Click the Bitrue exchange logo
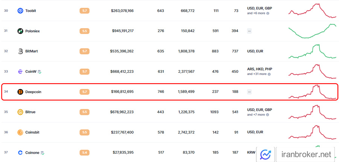This screenshot has height=162, width=339. tap(20, 112)
